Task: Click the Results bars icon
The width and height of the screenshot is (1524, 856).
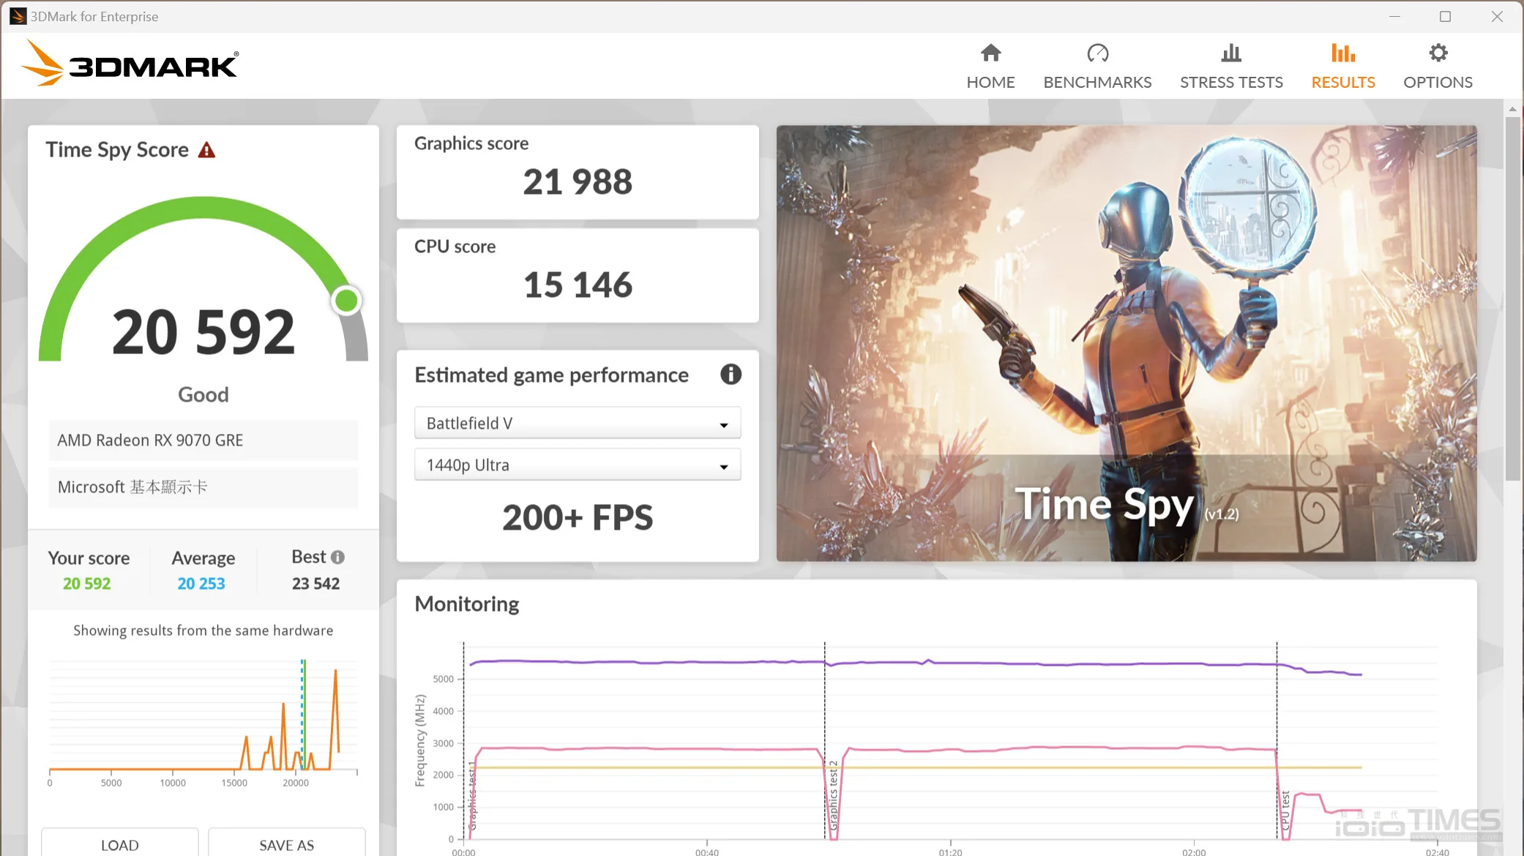Action: click(1343, 53)
